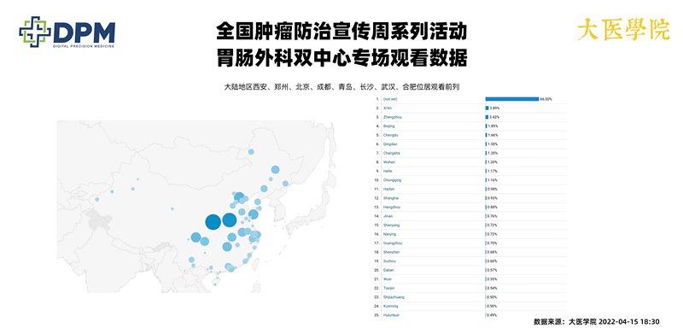Screen dimensions: 683x334
Task: Click the Harbin row label
Action: [x=388, y=189]
